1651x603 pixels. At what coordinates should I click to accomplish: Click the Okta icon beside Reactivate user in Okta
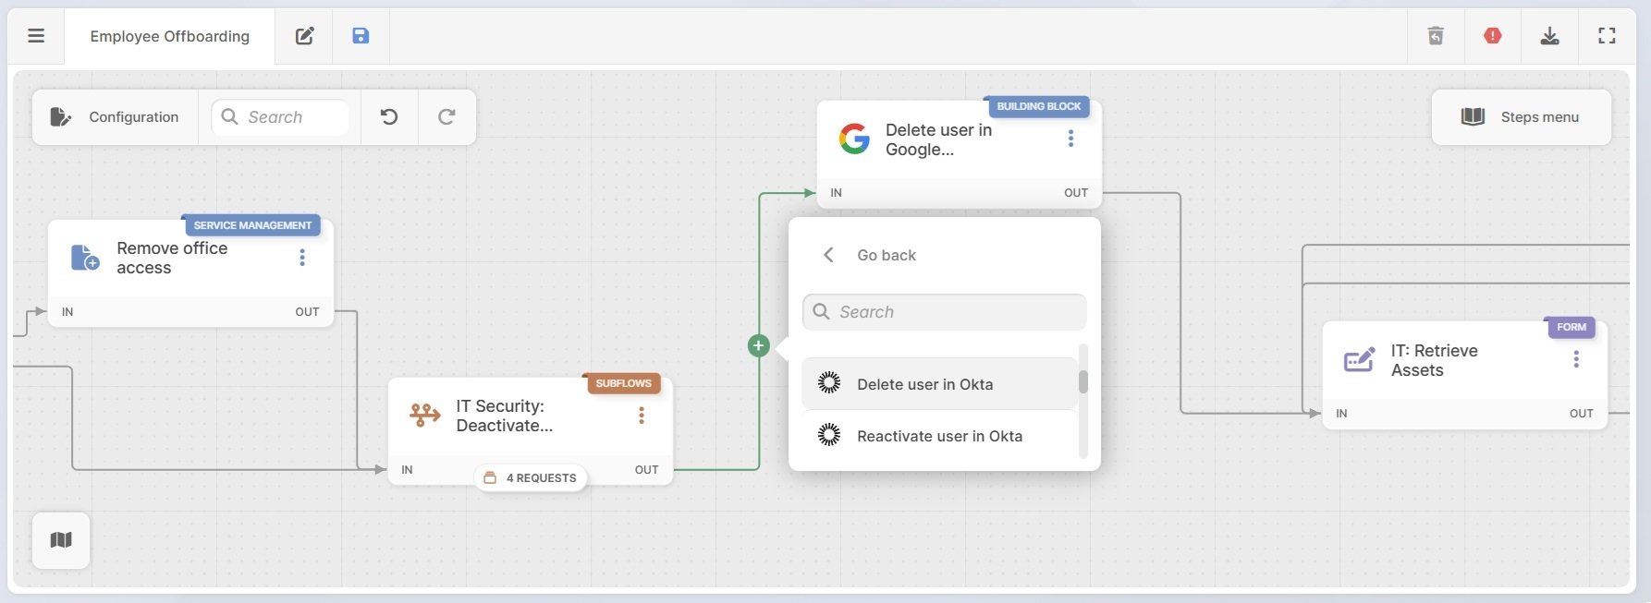[x=829, y=435]
